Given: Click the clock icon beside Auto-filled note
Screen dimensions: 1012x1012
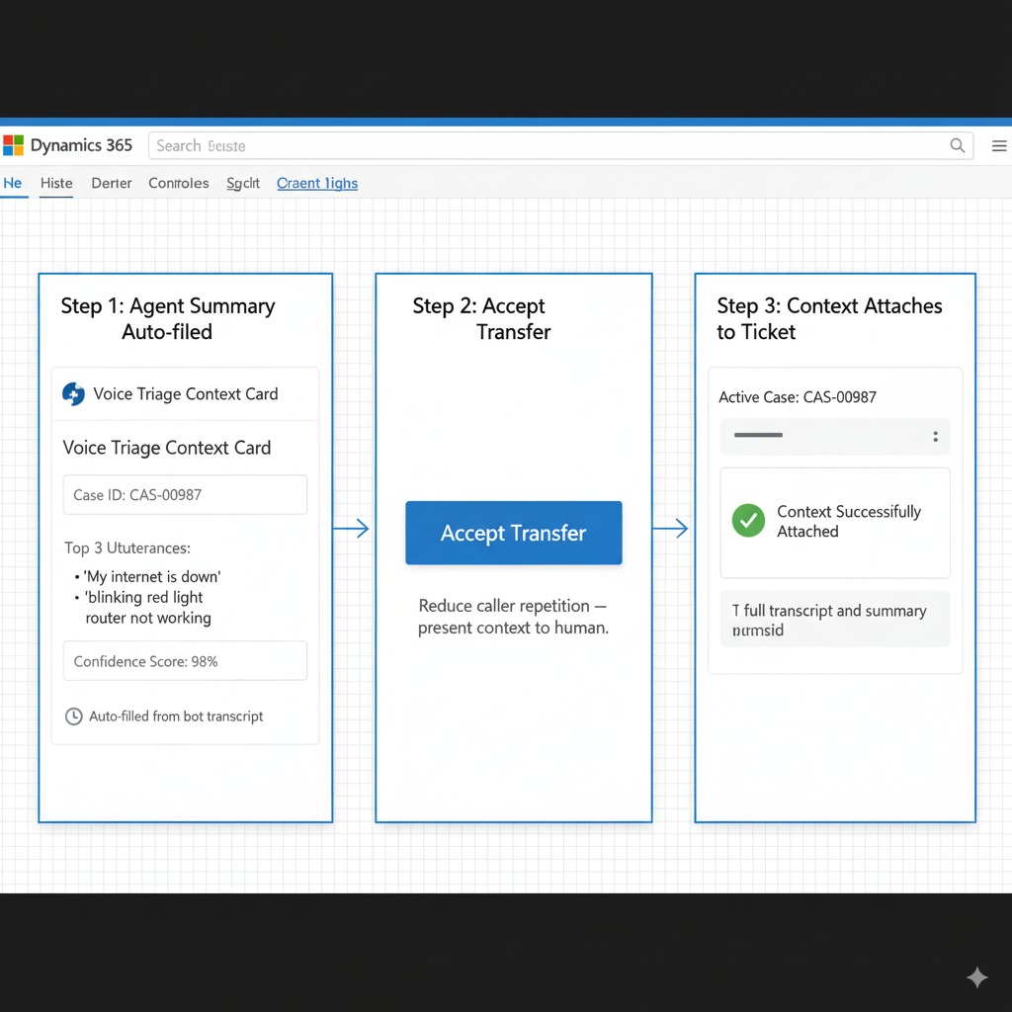Looking at the screenshot, I should pyautogui.click(x=73, y=717).
